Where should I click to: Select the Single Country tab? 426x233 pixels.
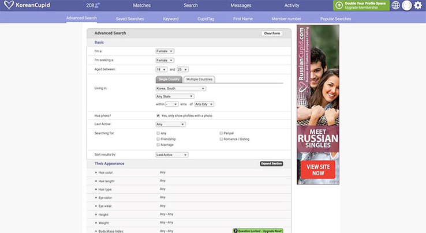169,79
